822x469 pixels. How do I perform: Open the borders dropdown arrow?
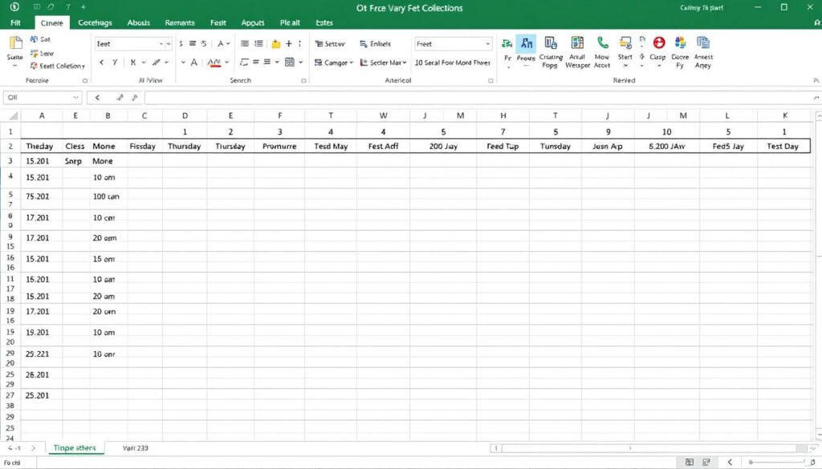point(301,63)
